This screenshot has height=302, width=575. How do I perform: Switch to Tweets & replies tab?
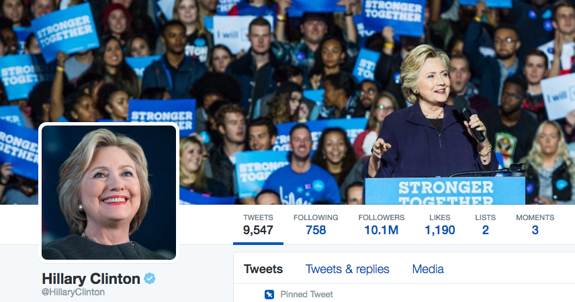click(347, 269)
